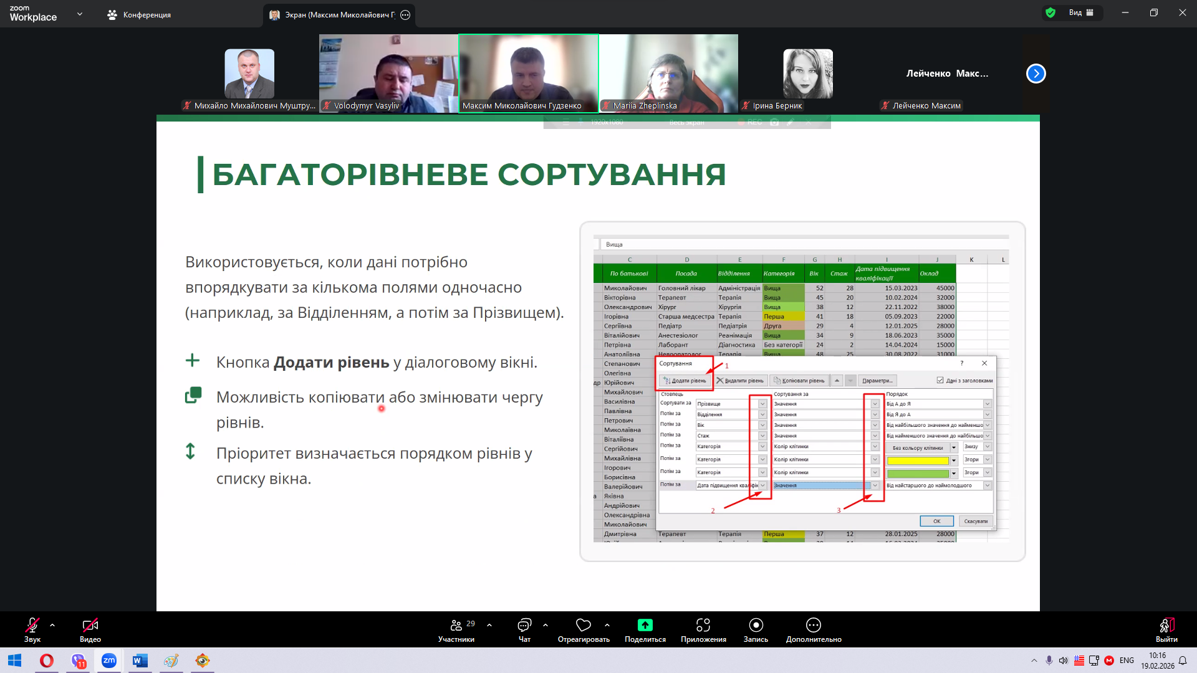
Task: Open the Приложения apps icon
Action: click(x=703, y=625)
